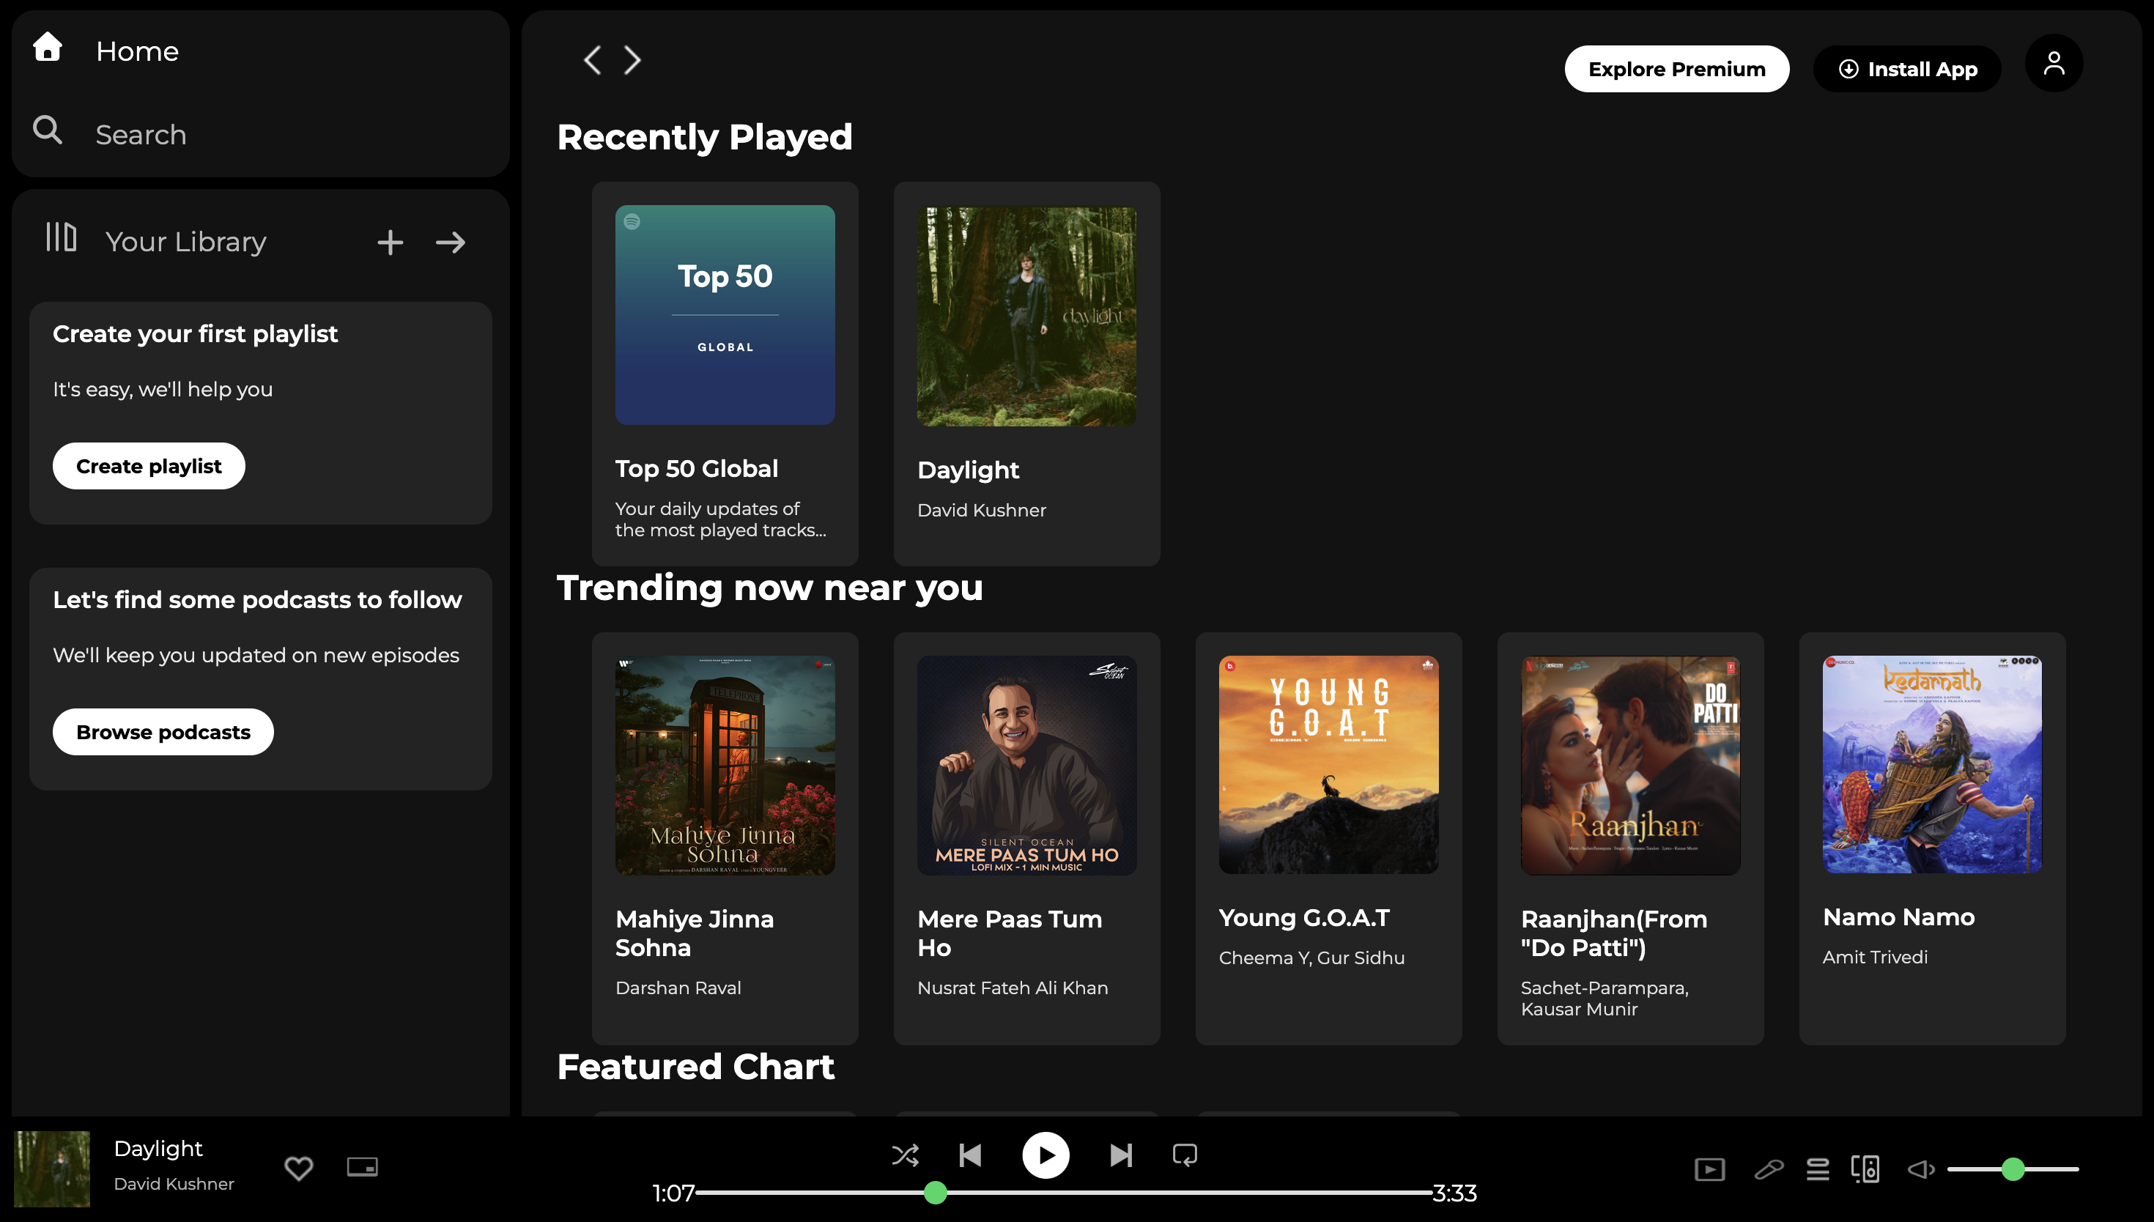Expand Your Library with arrow icon
The image size is (2154, 1222).
click(x=451, y=242)
